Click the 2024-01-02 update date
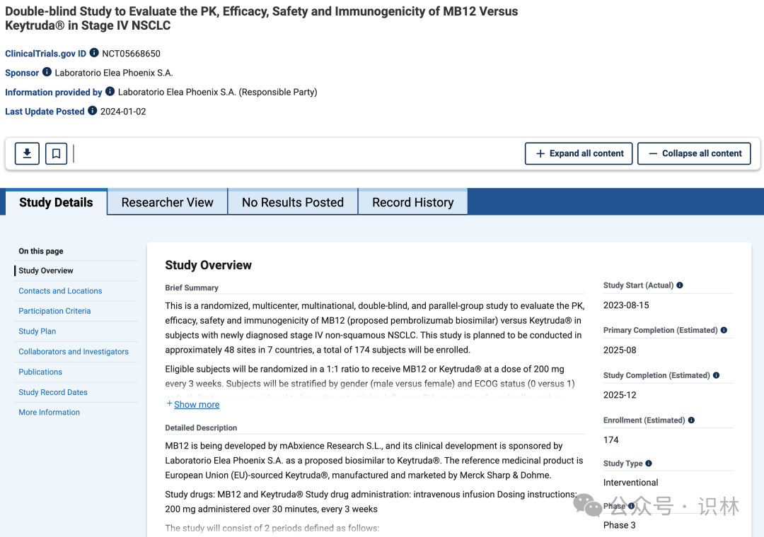The width and height of the screenshot is (764, 537). click(123, 112)
